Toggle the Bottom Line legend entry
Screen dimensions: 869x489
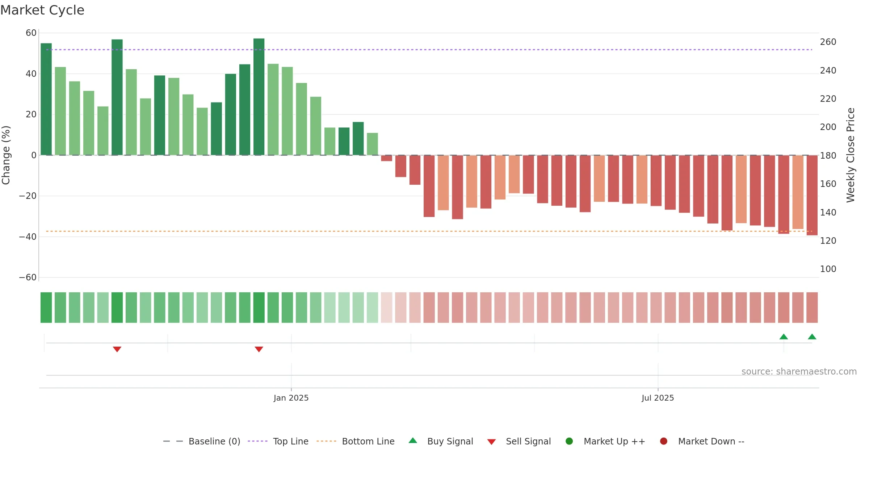[356, 441]
